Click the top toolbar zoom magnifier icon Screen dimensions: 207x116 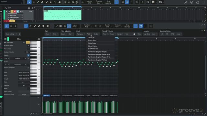click(73, 2)
